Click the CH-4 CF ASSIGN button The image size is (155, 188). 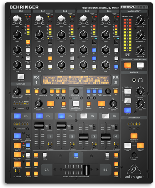pyautogui.click(x=116, y=147)
